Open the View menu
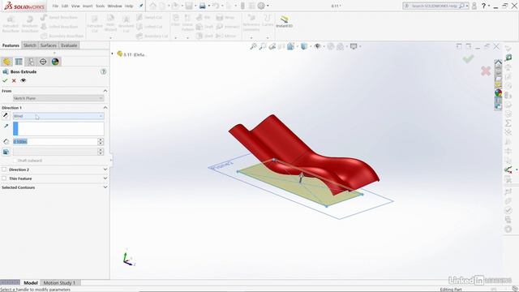Screen dimensions: 519x292 point(75,6)
